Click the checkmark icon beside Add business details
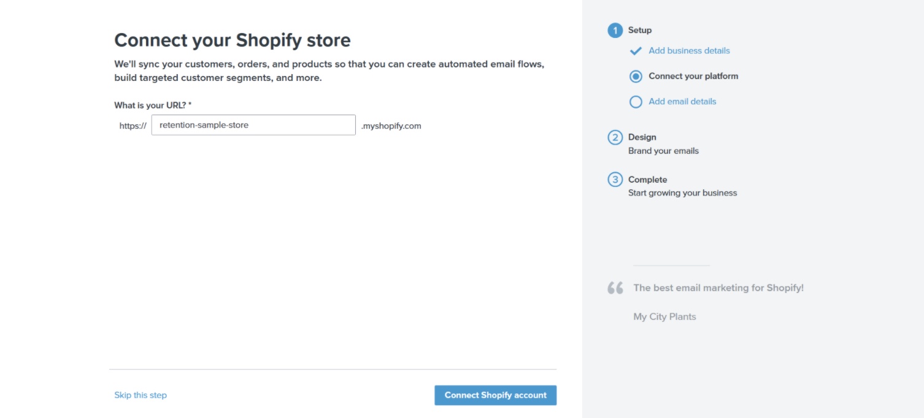This screenshot has height=418, width=924. [636, 51]
